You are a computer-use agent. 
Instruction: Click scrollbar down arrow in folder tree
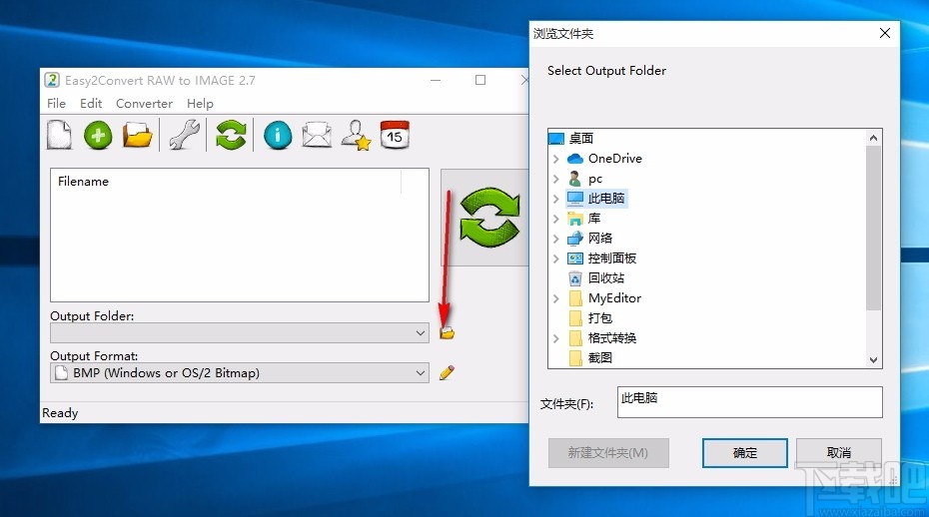point(873,360)
